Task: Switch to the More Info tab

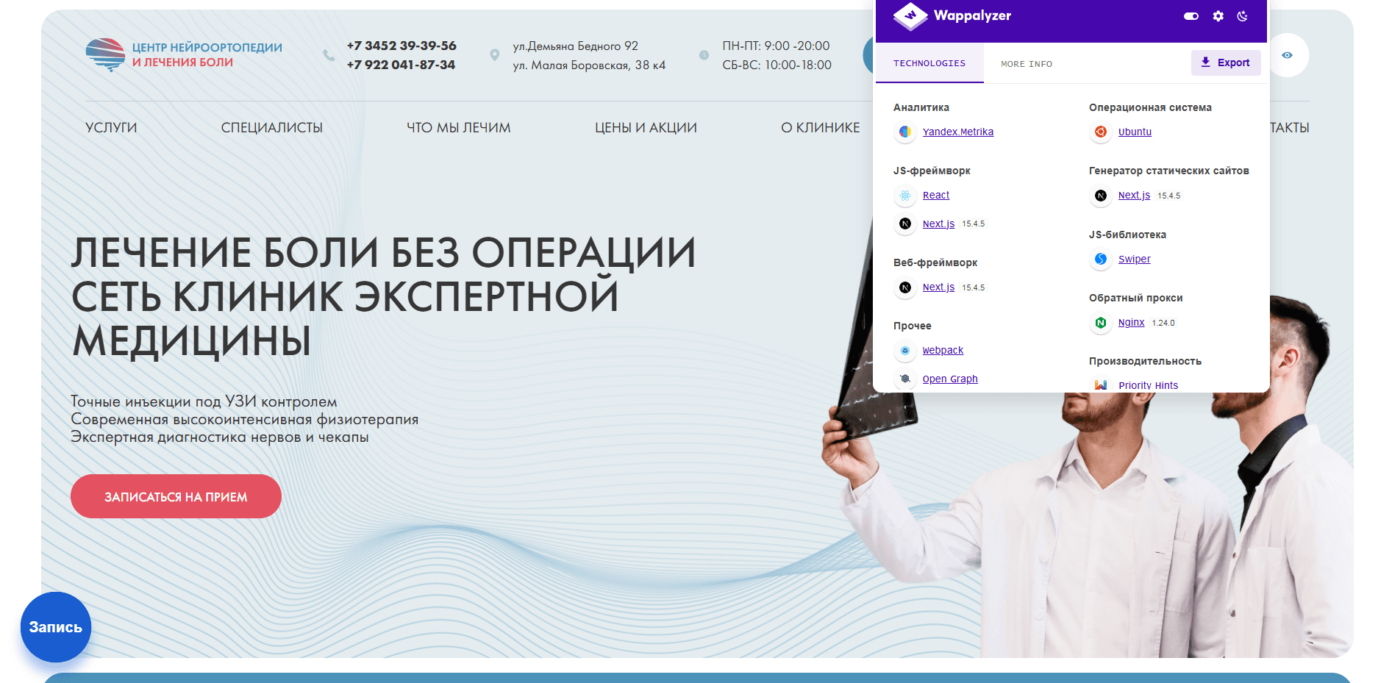Action: coord(1027,64)
